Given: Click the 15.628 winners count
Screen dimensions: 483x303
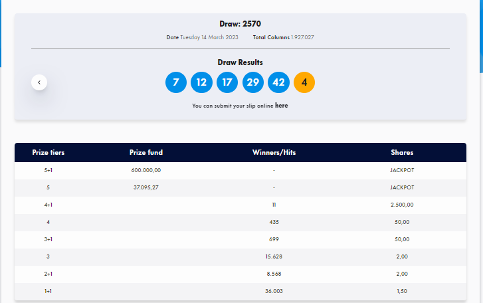Looking at the screenshot, I should point(274,256).
